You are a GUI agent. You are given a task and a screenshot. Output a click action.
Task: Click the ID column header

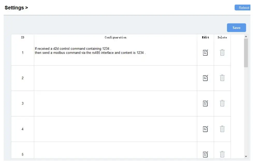click(x=23, y=38)
